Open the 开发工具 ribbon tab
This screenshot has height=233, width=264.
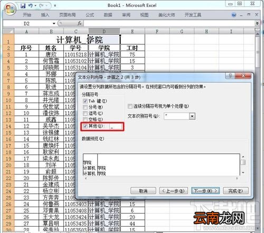tap(193, 15)
